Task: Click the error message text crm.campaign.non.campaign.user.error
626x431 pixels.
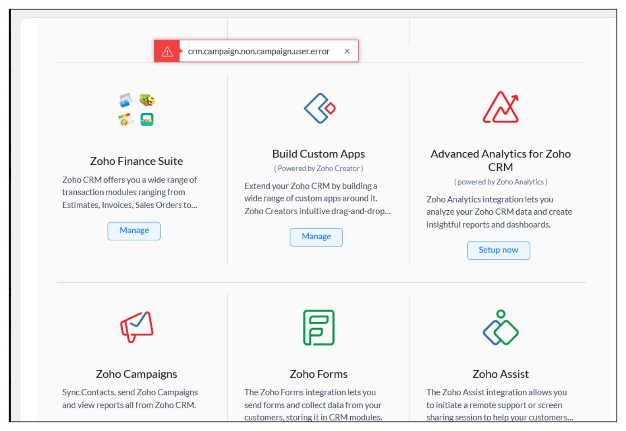Action: 259,52
